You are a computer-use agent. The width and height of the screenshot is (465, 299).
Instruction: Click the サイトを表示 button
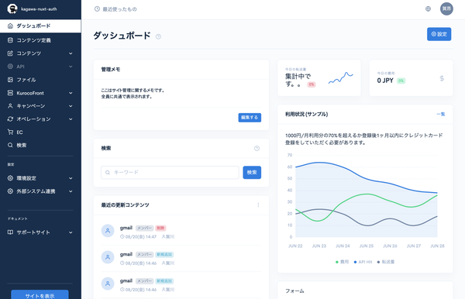40,294
